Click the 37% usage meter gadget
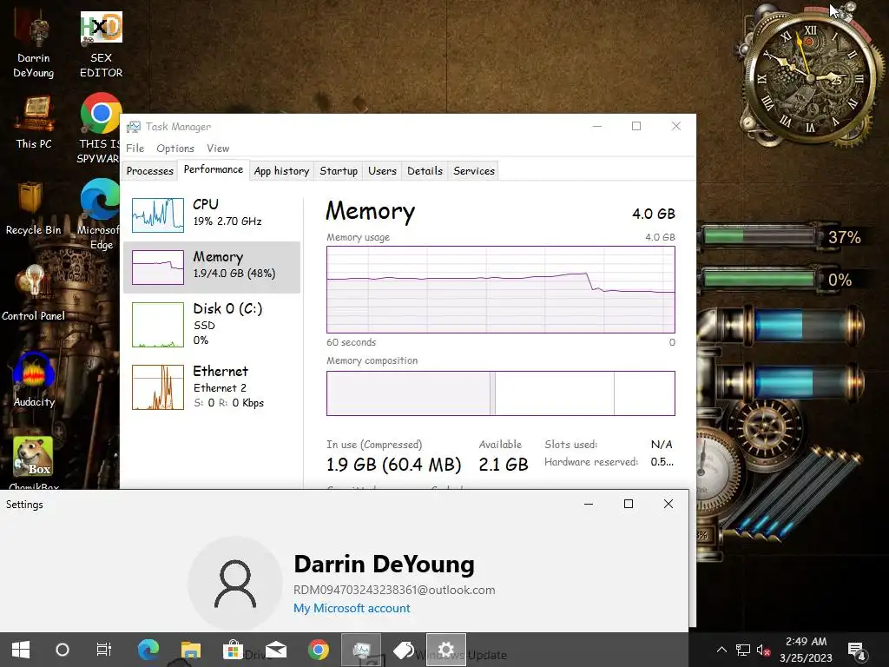The image size is (889, 667). [782, 236]
